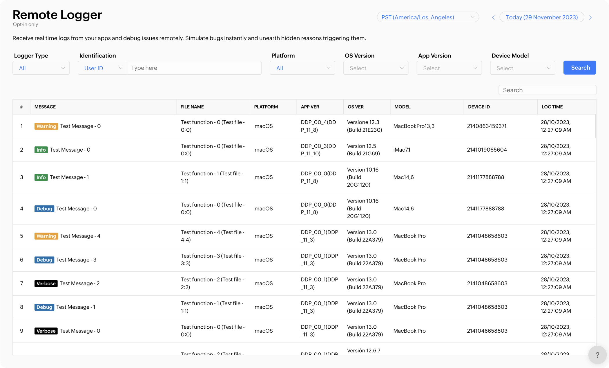This screenshot has height=368, width=609.
Task: Click the Warning badge on row 1
Action: [x=46, y=126]
